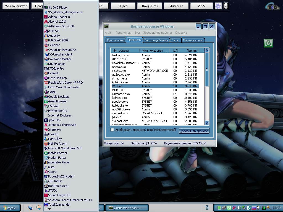
Task: Start ArtMoney SE v7.30
Action: pyautogui.click(x=59, y=26)
